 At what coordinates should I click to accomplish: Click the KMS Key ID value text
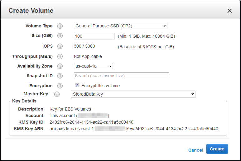click(x=91, y=122)
